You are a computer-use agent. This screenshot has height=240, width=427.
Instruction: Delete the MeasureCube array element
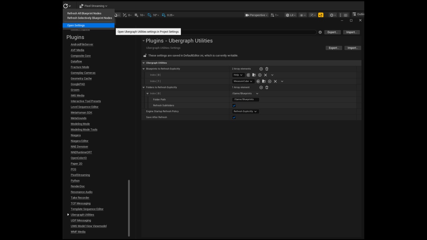pyautogui.click(x=275, y=81)
